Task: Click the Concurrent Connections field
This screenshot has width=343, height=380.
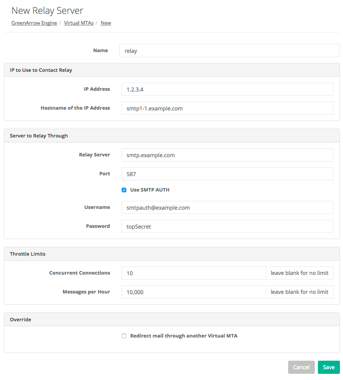Action: [x=193, y=273]
